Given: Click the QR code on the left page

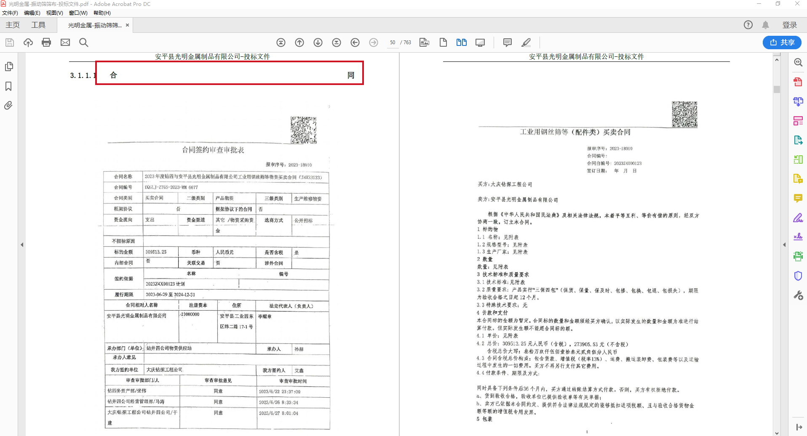Looking at the screenshot, I should click(303, 130).
